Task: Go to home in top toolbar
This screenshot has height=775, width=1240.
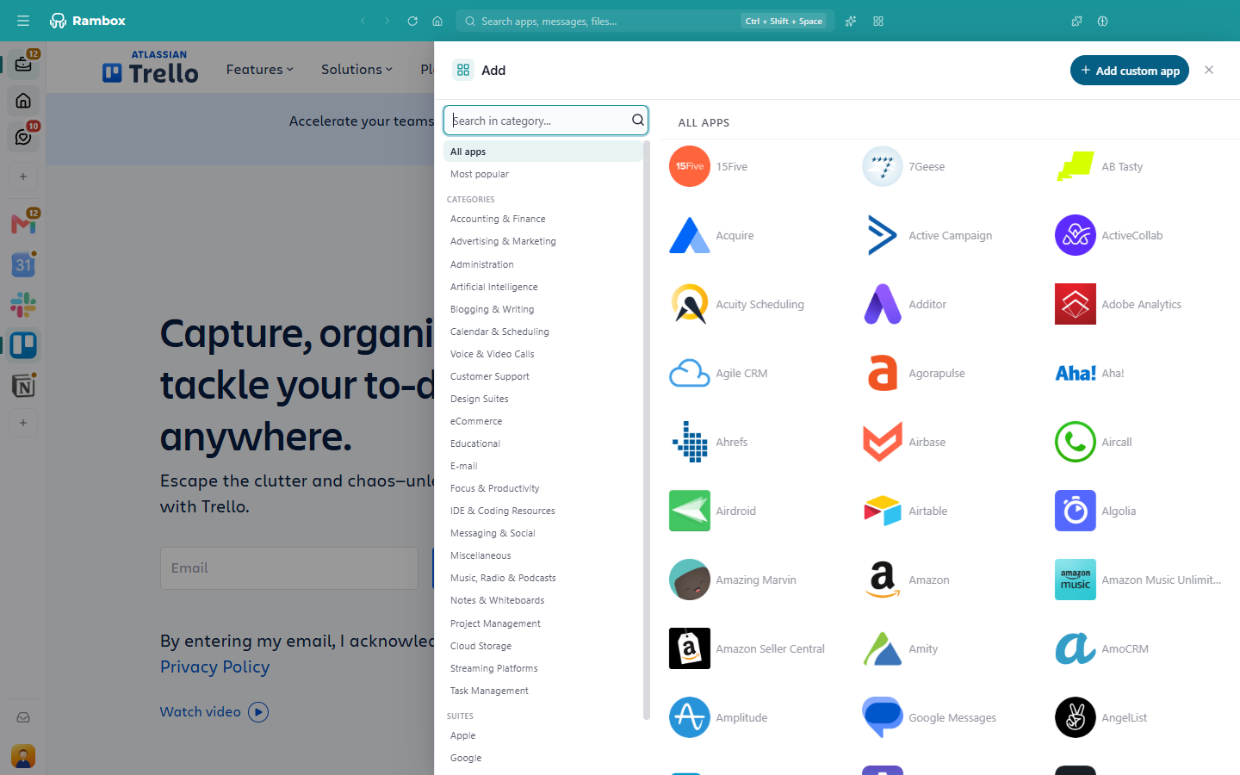Action: click(437, 21)
